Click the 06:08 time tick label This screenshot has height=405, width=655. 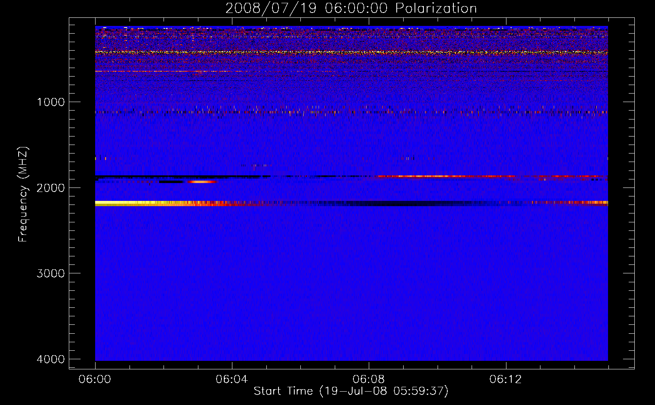coord(368,379)
